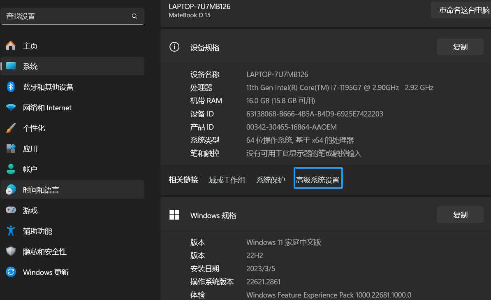Select 系统 in the sidebar

(72, 66)
